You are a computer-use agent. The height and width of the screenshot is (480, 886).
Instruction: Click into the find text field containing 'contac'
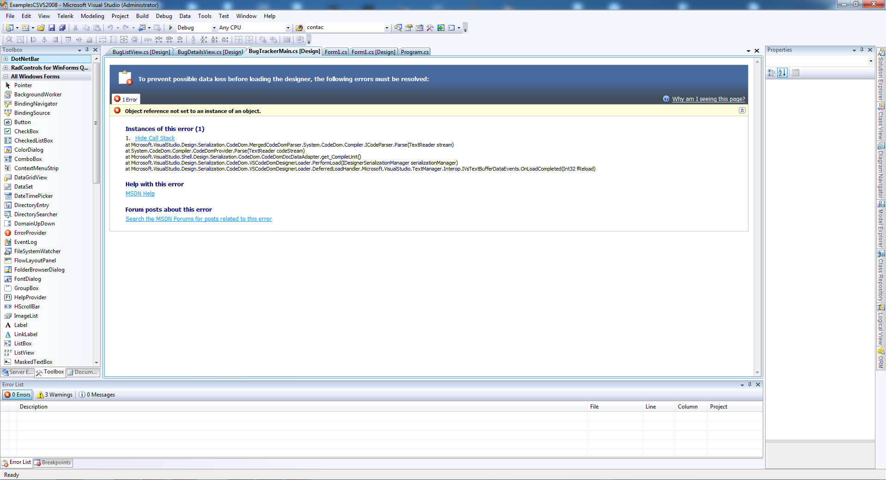344,28
